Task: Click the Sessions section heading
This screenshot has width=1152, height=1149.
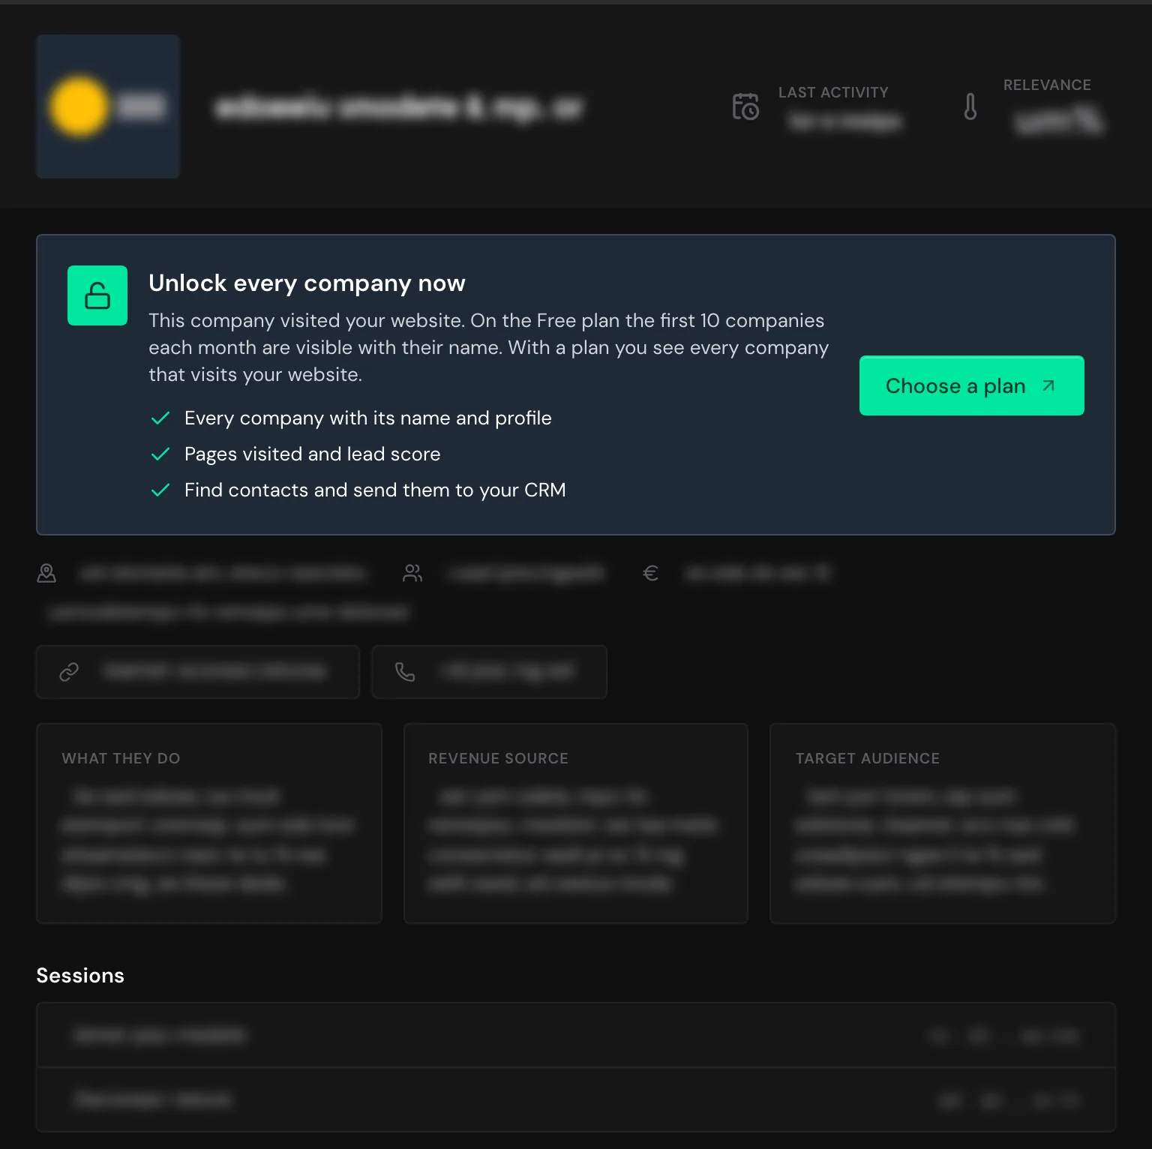Action: [80, 976]
